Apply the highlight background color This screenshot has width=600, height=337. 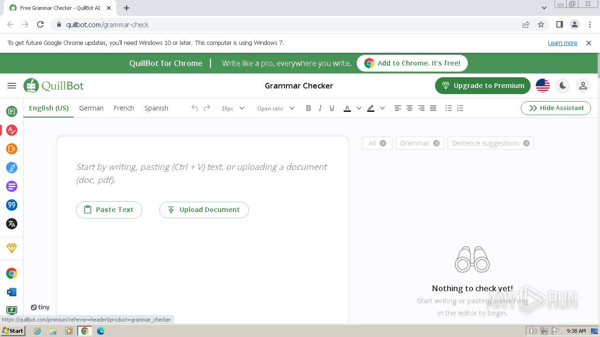371,108
